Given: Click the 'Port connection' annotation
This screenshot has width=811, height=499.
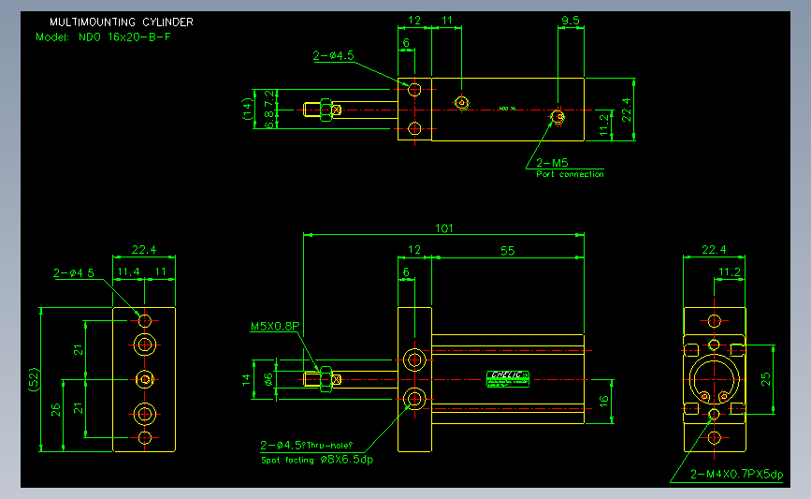Looking at the screenshot, I should (x=570, y=174).
